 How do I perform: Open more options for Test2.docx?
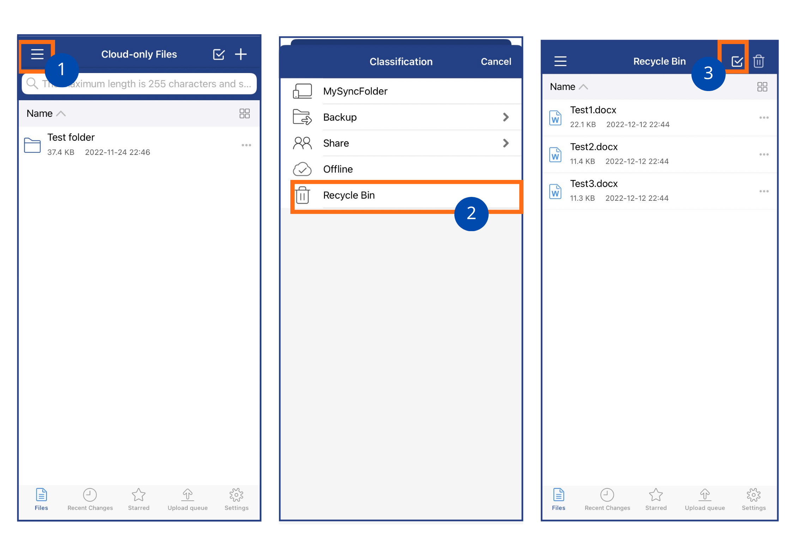(764, 155)
